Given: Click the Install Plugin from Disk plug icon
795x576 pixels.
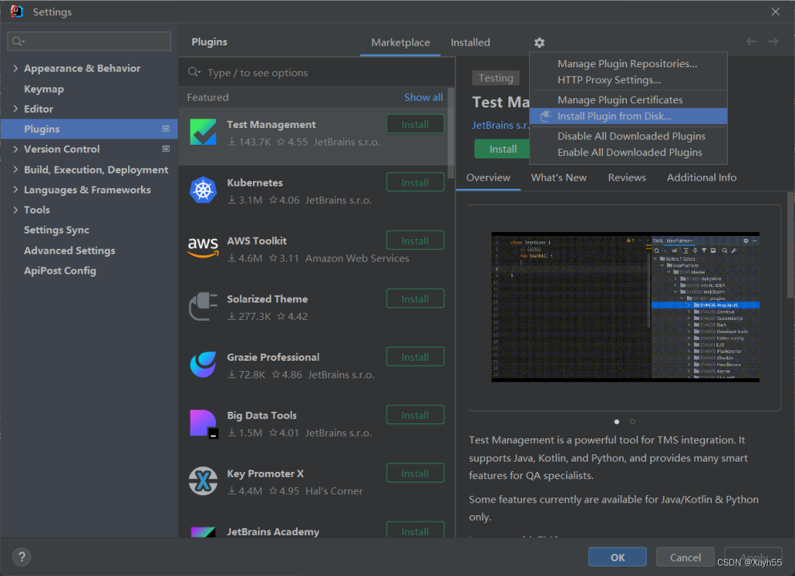Looking at the screenshot, I should coord(545,117).
